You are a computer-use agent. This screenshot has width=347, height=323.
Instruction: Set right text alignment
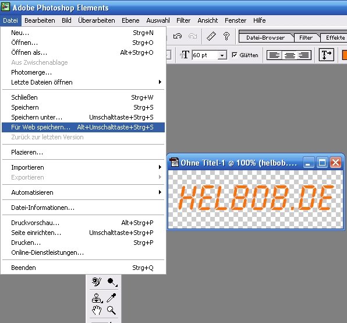tap(304, 55)
